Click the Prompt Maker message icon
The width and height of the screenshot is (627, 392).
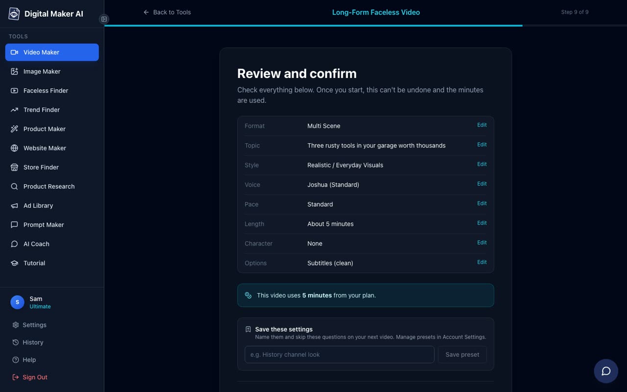point(14,224)
